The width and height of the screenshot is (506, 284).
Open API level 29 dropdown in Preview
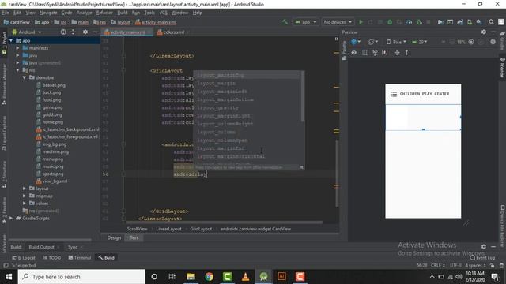pyautogui.click(x=420, y=42)
